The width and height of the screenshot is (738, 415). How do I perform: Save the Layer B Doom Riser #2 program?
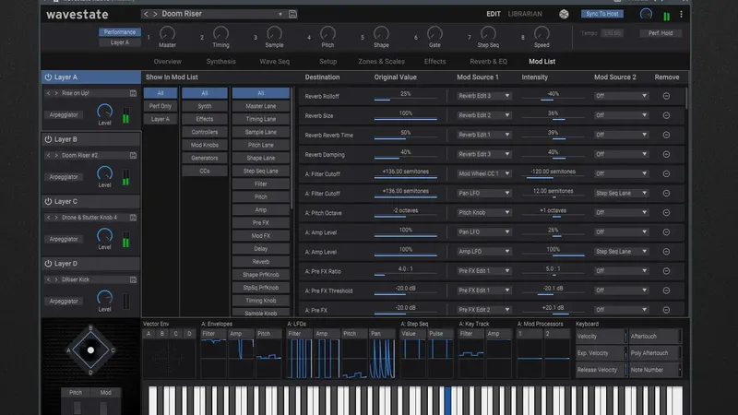click(x=133, y=155)
